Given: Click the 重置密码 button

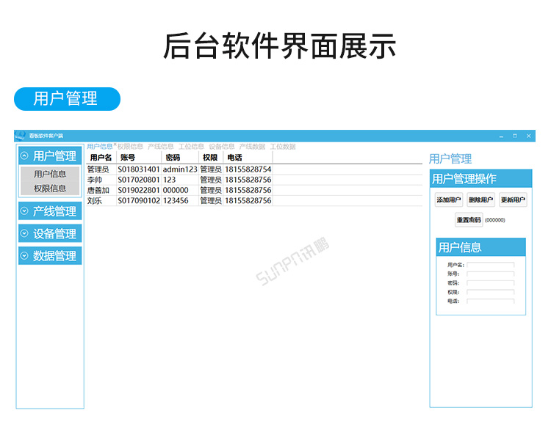Looking at the screenshot, I should [468, 219].
